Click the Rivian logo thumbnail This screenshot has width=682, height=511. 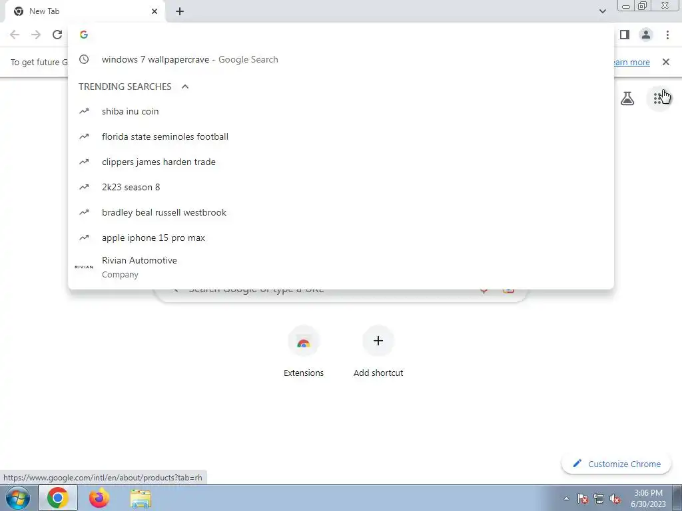click(84, 267)
